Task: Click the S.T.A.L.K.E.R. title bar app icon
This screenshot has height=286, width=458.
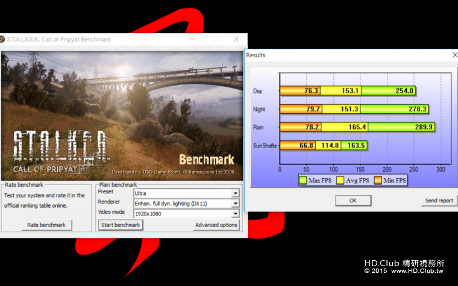Action: [x=2, y=39]
